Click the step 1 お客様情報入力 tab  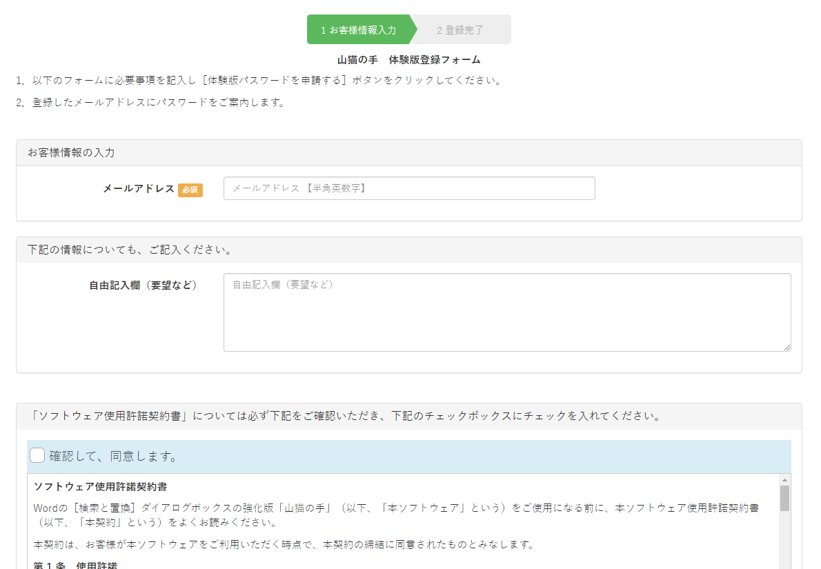(358, 30)
